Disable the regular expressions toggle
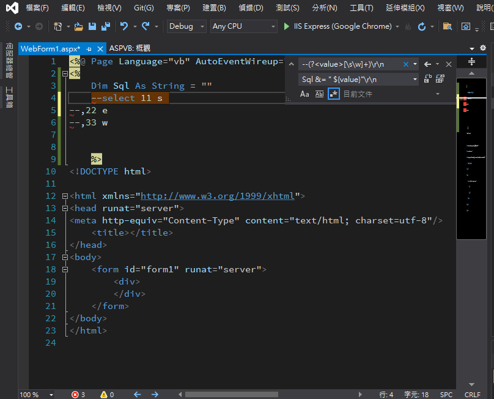This screenshot has width=494, height=399. 333,94
